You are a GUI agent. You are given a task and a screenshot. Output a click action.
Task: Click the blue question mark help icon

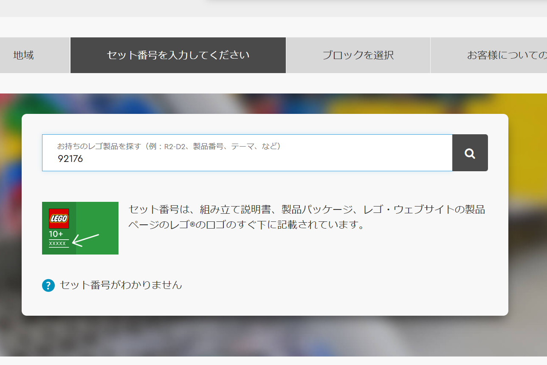click(48, 286)
